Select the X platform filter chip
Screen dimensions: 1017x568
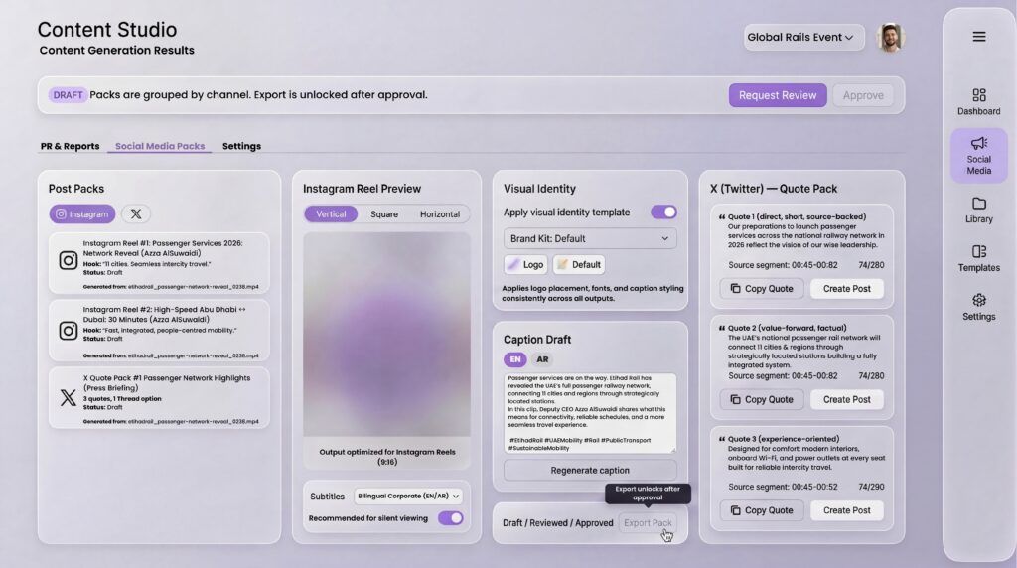pyautogui.click(x=136, y=213)
